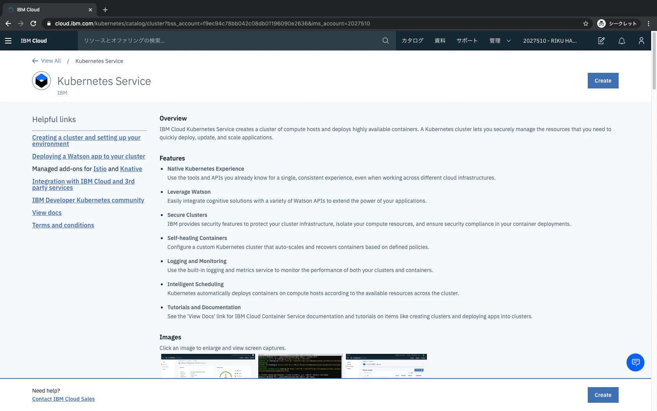Viewport: 657px width, 411px height.
Task: Click the site lock icon in address bar
Action: point(49,23)
